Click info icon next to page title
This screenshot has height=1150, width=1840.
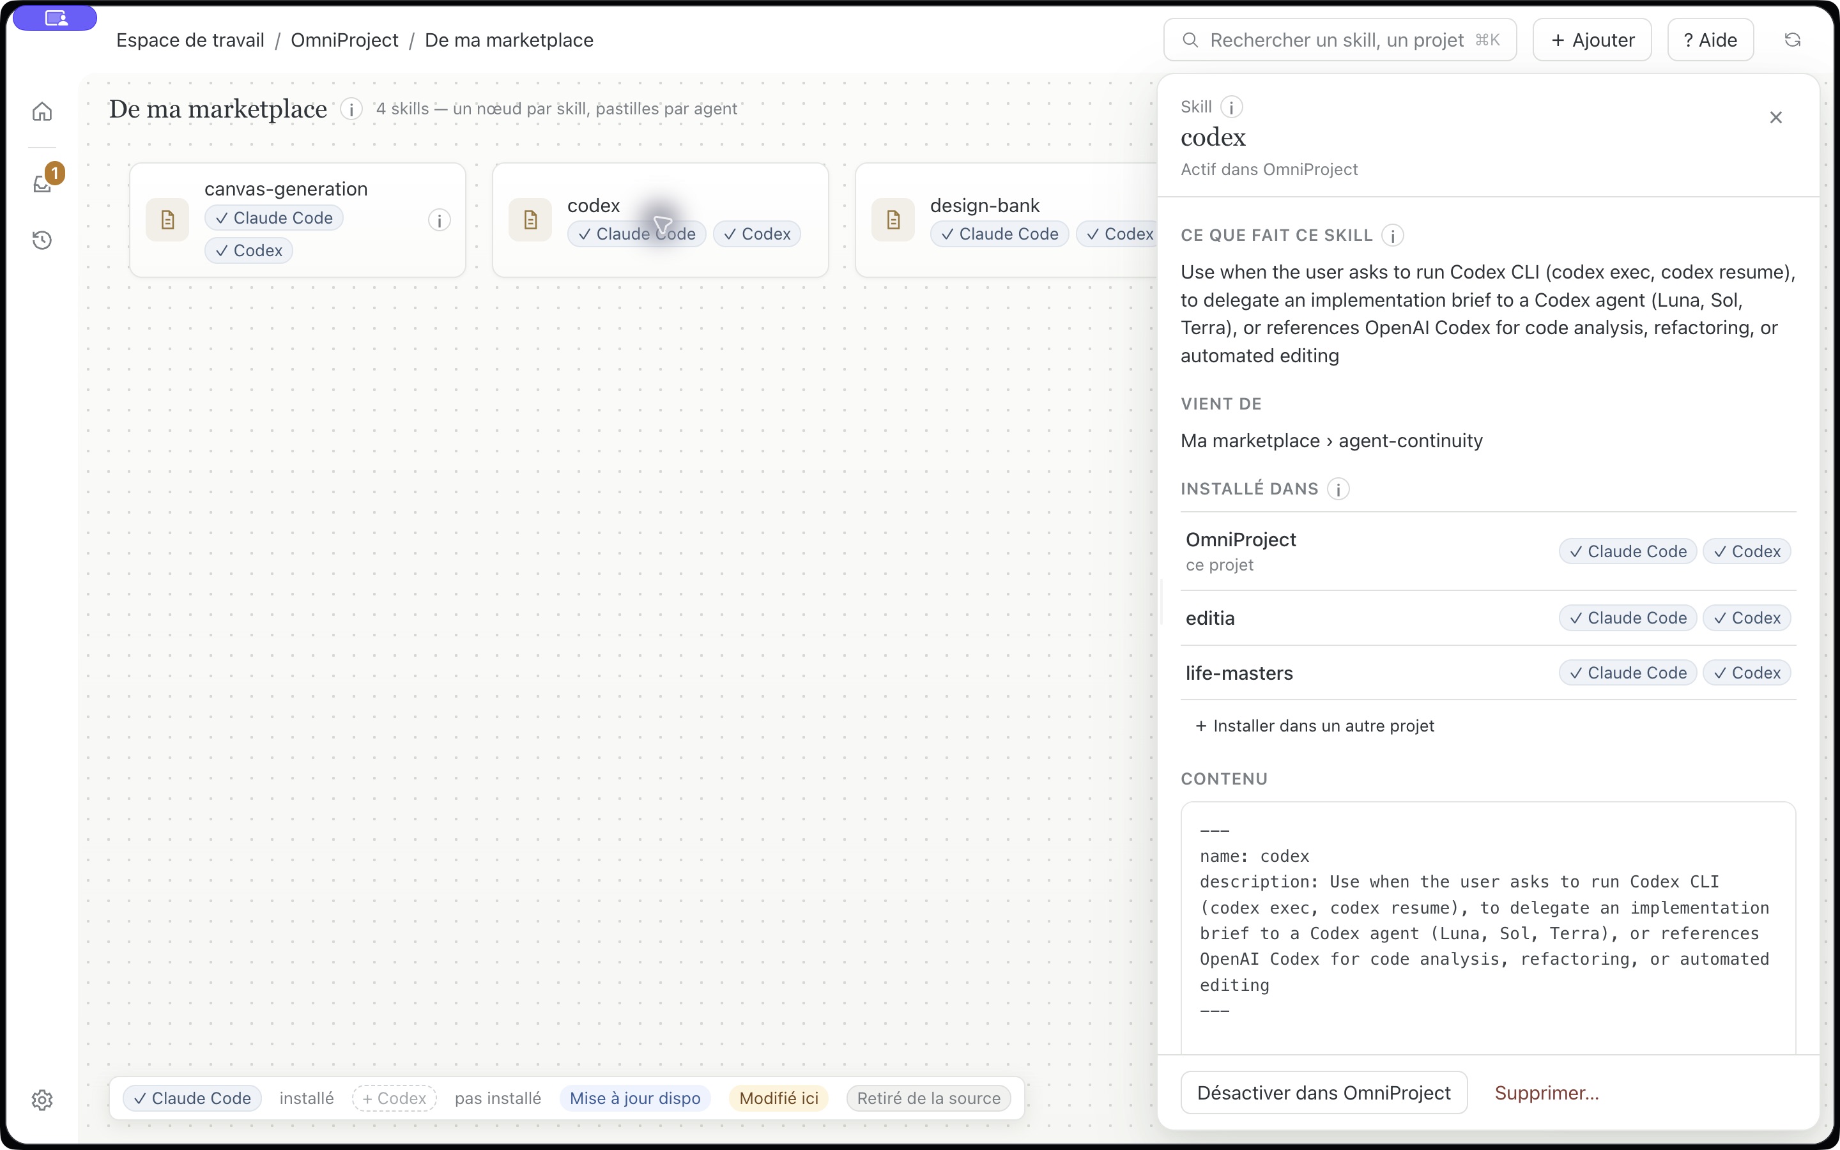pos(351,109)
